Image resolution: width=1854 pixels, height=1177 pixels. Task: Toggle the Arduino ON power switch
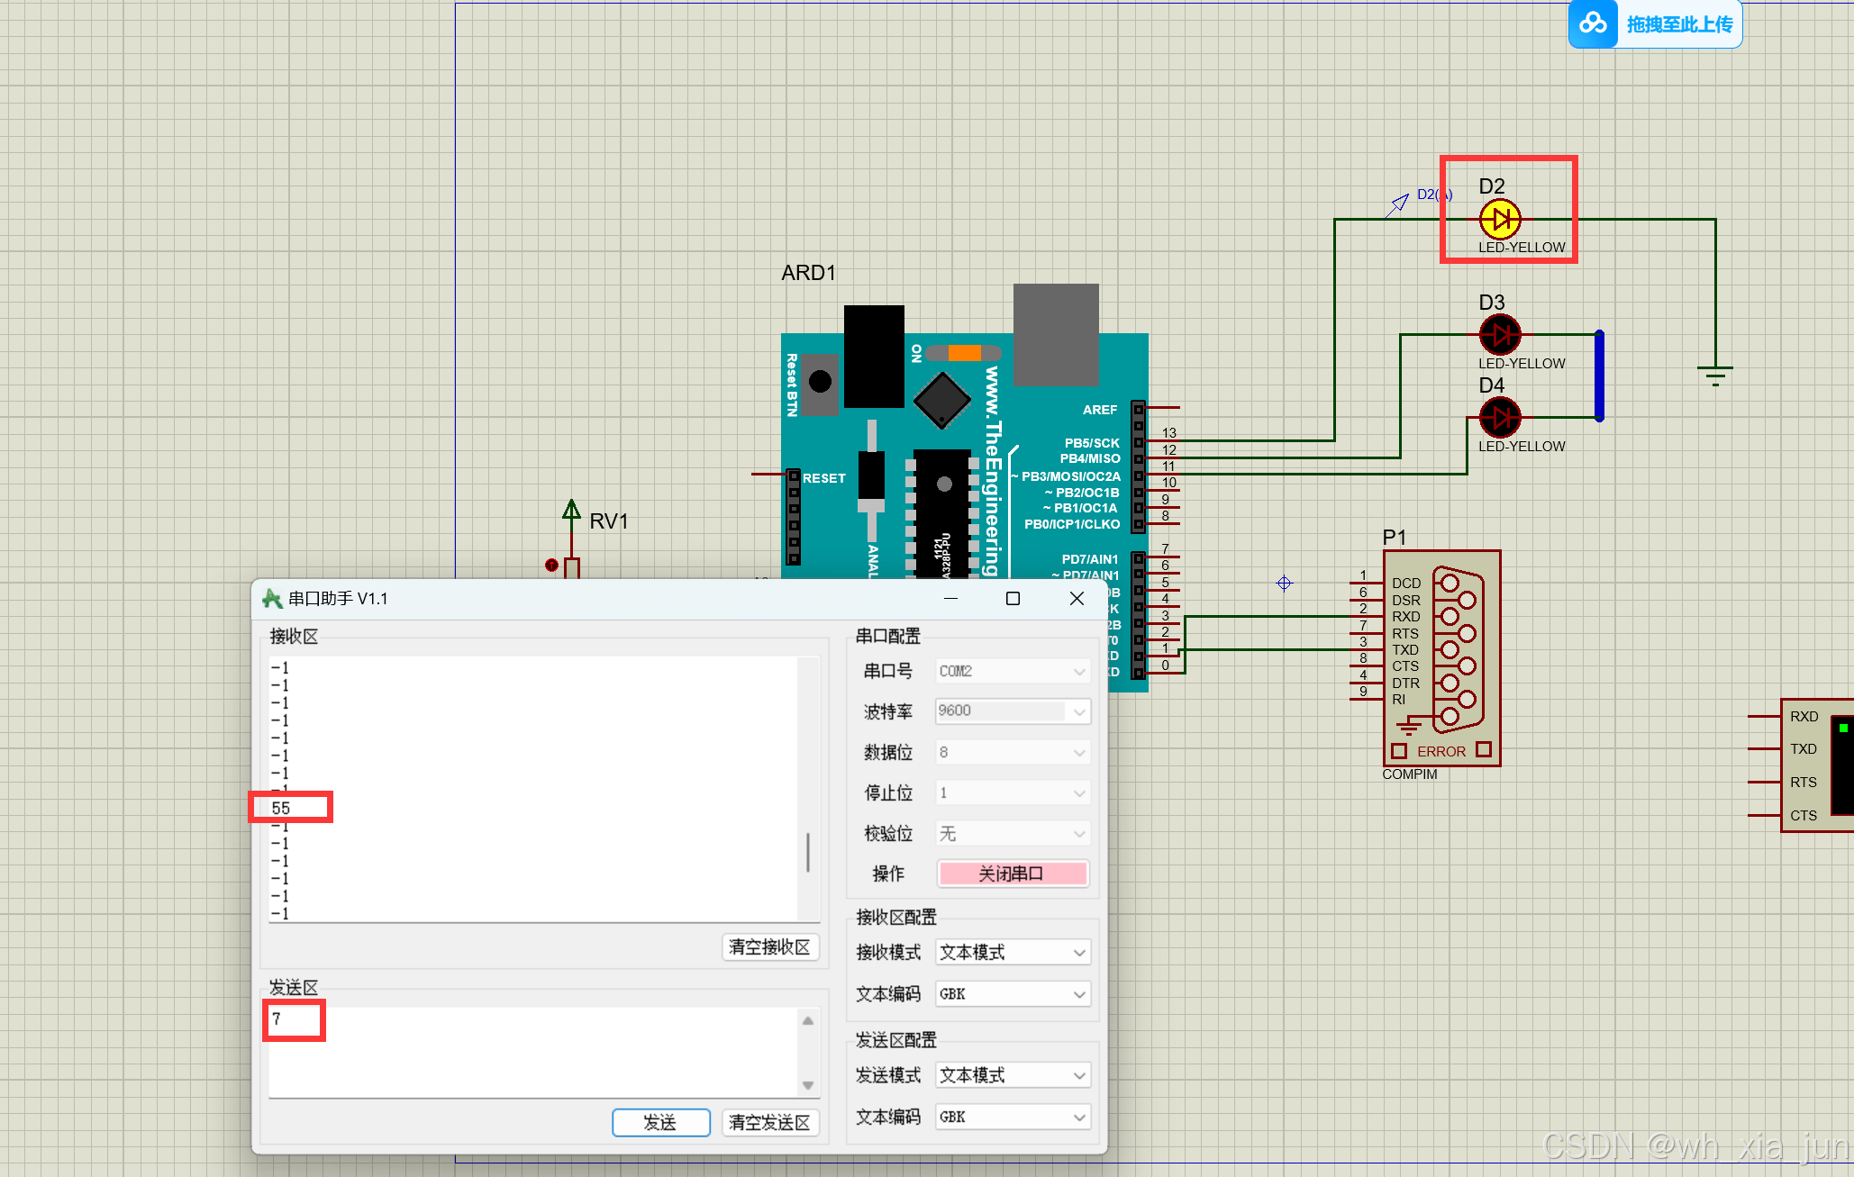pyautogui.click(x=963, y=353)
